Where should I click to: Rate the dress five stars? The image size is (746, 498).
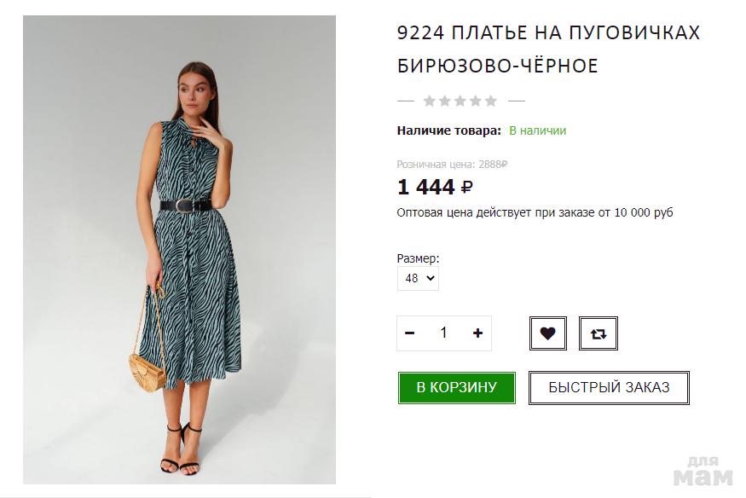(490, 101)
